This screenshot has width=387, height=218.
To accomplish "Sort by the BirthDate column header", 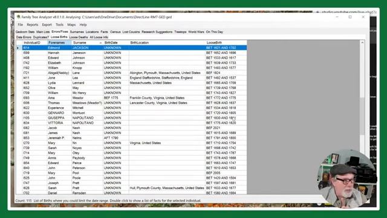I will click(x=115, y=42).
